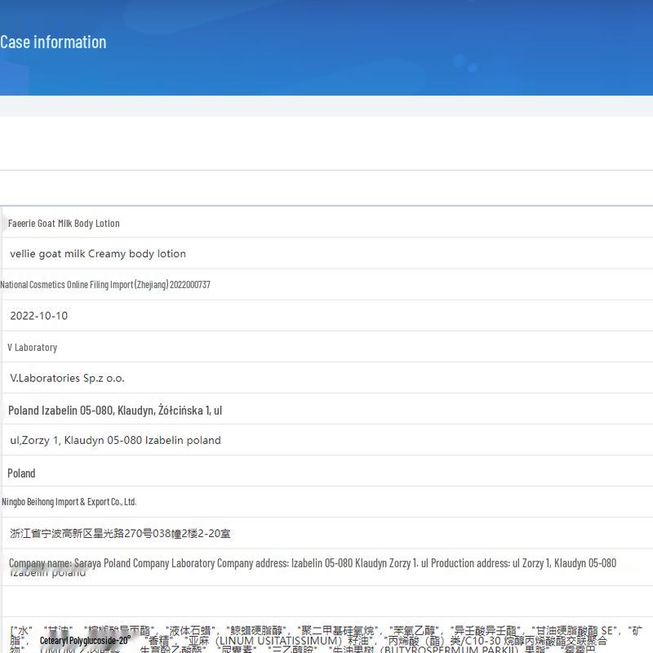Select the Żółcińska 1 address label
Image resolution: width=653 pixels, height=653 pixels.
point(115,410)
